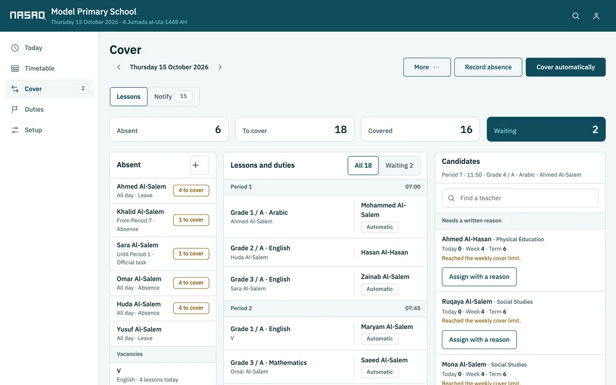616x385 pixels.
Task: Show All 18 lessons and duties
Action: point(363,165)
